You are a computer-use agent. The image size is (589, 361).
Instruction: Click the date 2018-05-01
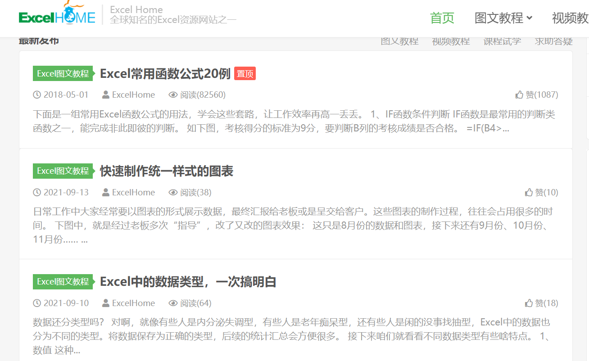tap(66, 95)
